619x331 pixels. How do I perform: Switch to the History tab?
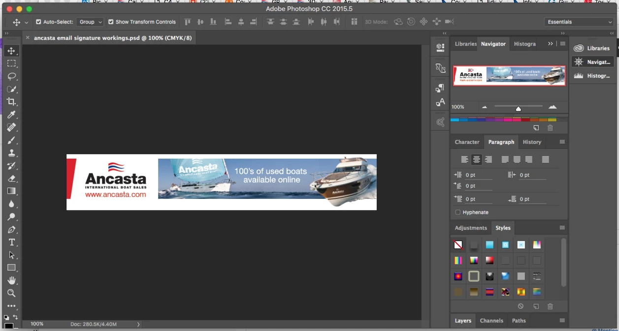click(532, 142)
